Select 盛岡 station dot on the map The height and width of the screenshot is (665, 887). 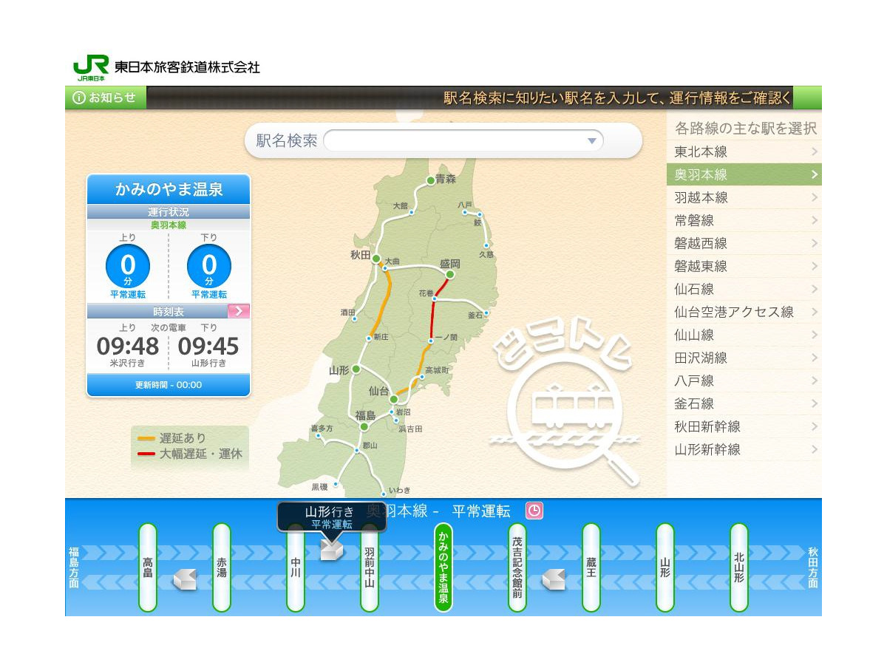pyautogui.click(x=449, y=274)
